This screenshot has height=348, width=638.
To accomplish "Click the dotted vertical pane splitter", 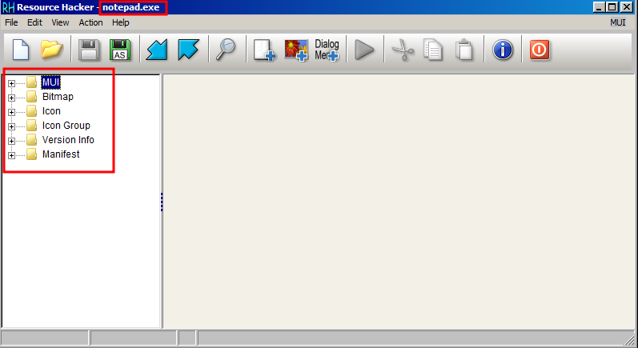I will pyautogui.click(x=162, y=202).
